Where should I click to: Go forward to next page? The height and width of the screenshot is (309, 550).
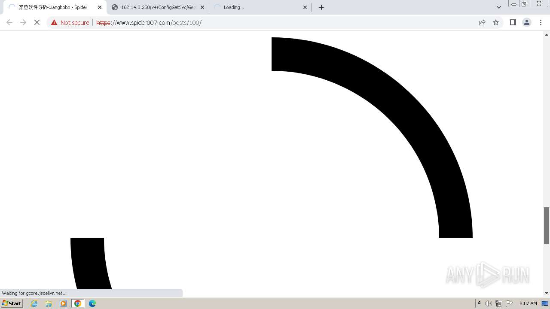click(x=23, y=22)
